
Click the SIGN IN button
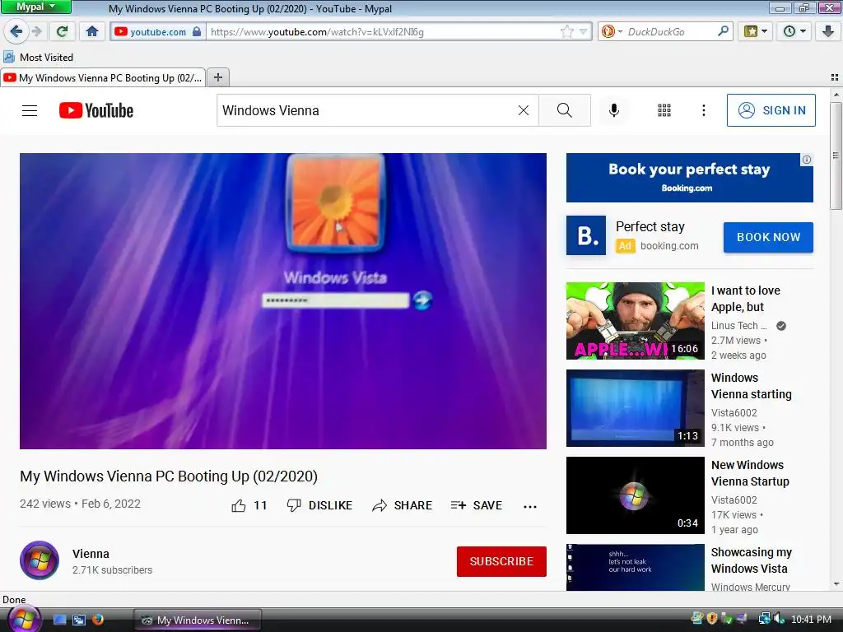[771, 110]
